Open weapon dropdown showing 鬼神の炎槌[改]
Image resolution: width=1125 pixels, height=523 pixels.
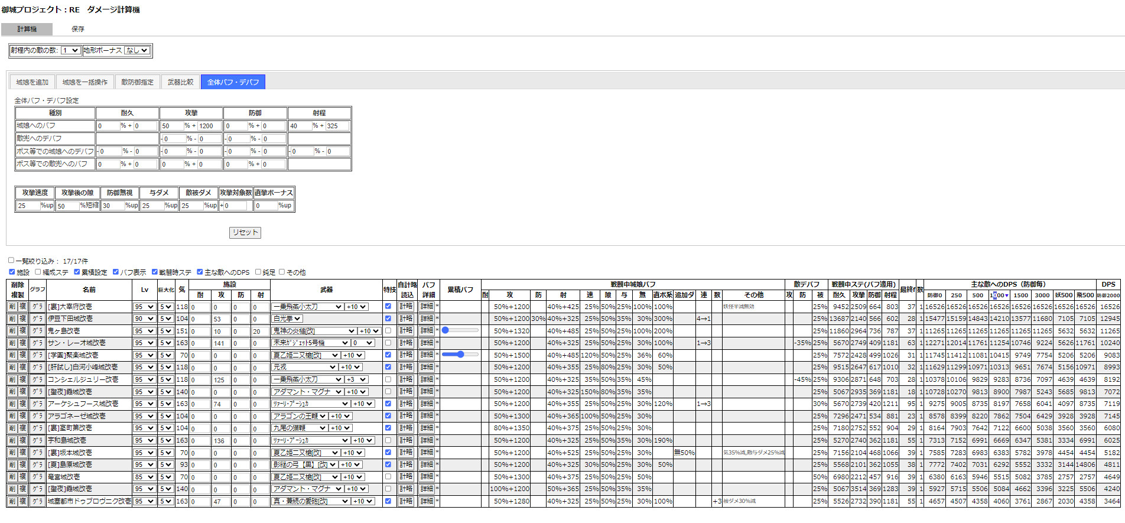[314, 332]
